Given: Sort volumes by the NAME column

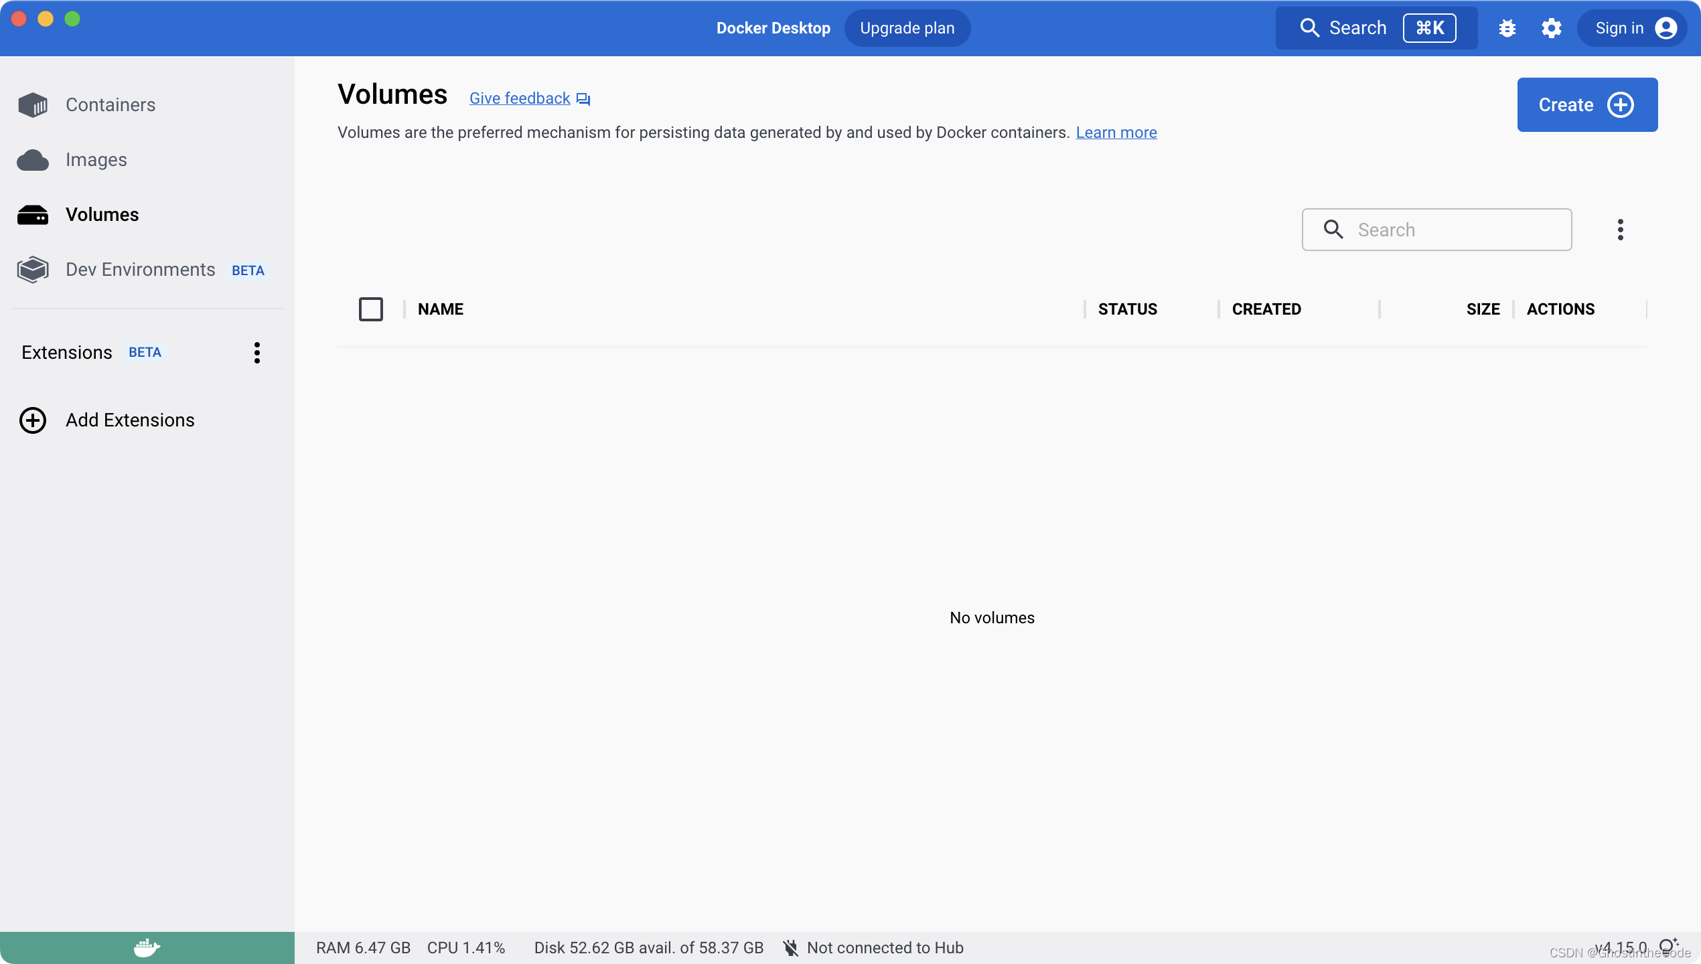Looking at the screenshot, I should click(x=441, y=309).
